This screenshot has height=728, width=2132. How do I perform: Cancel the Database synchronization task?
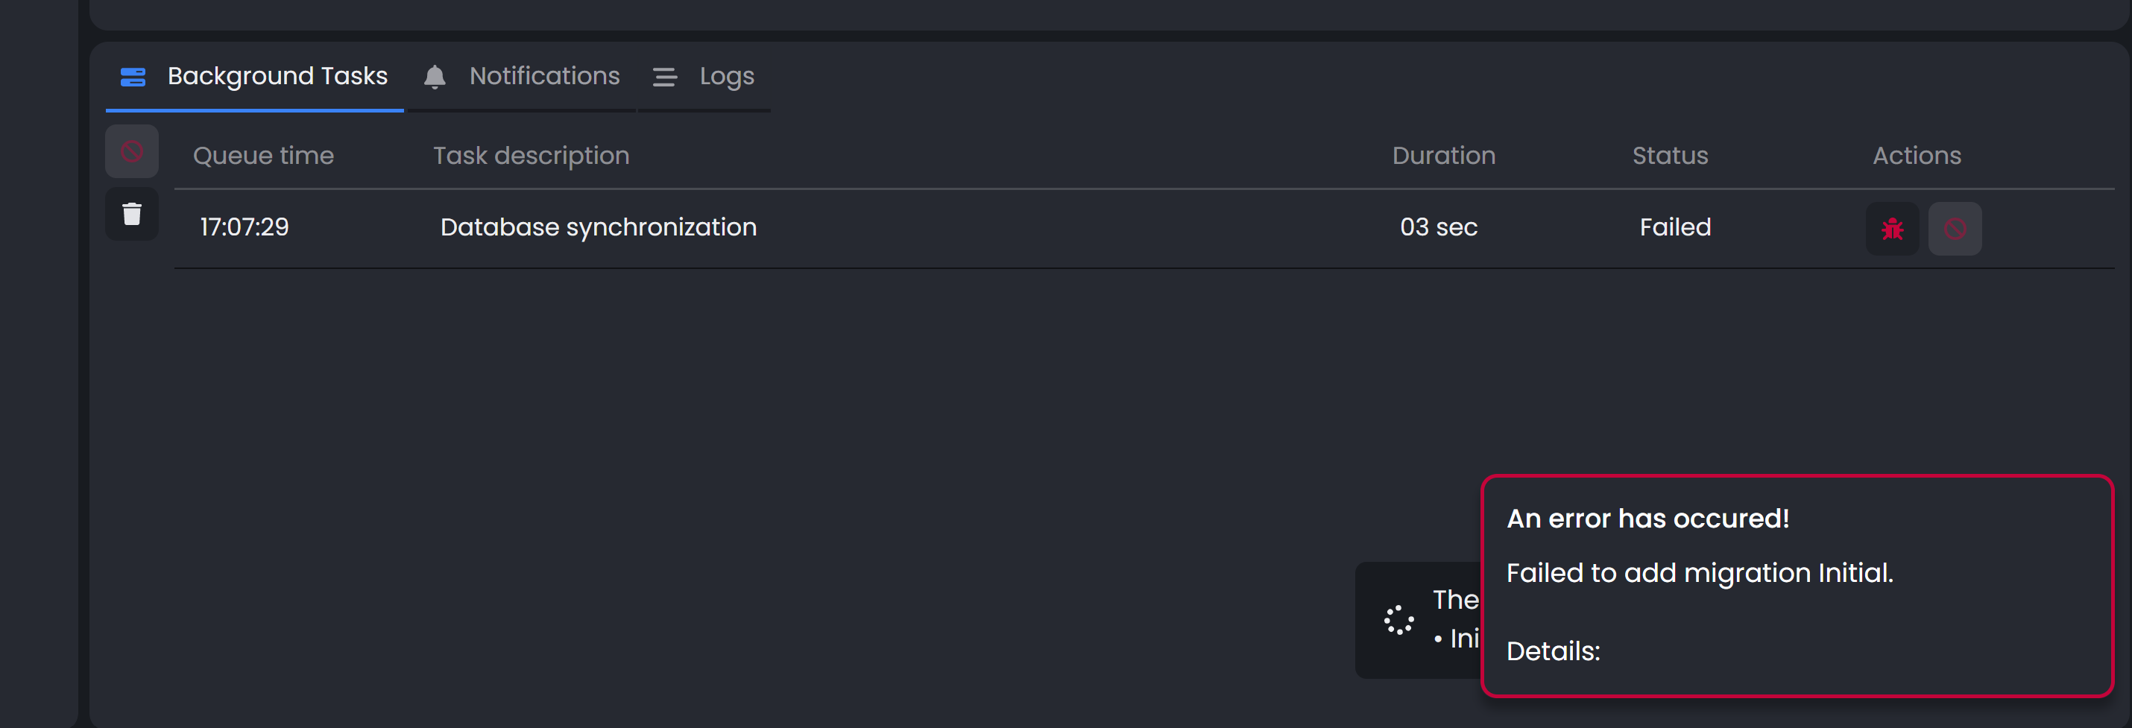click(x=1954, y=228)
